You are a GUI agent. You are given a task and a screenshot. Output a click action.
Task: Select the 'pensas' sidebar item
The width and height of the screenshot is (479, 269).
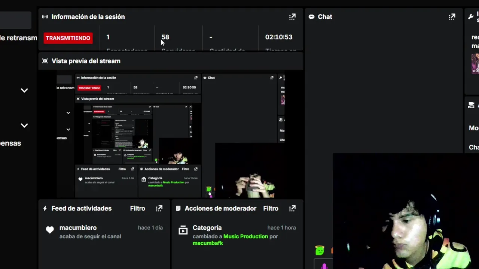coord(10,143)
